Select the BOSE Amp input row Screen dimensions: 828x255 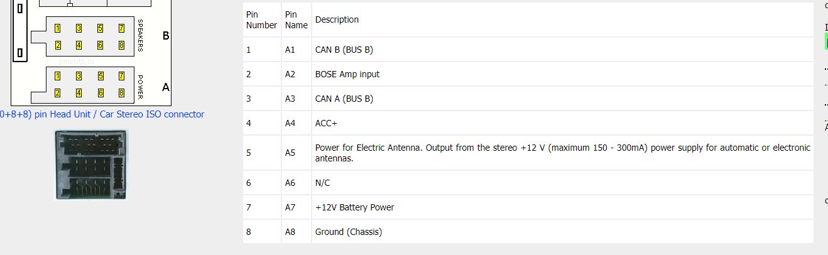(x=528, y=74)
